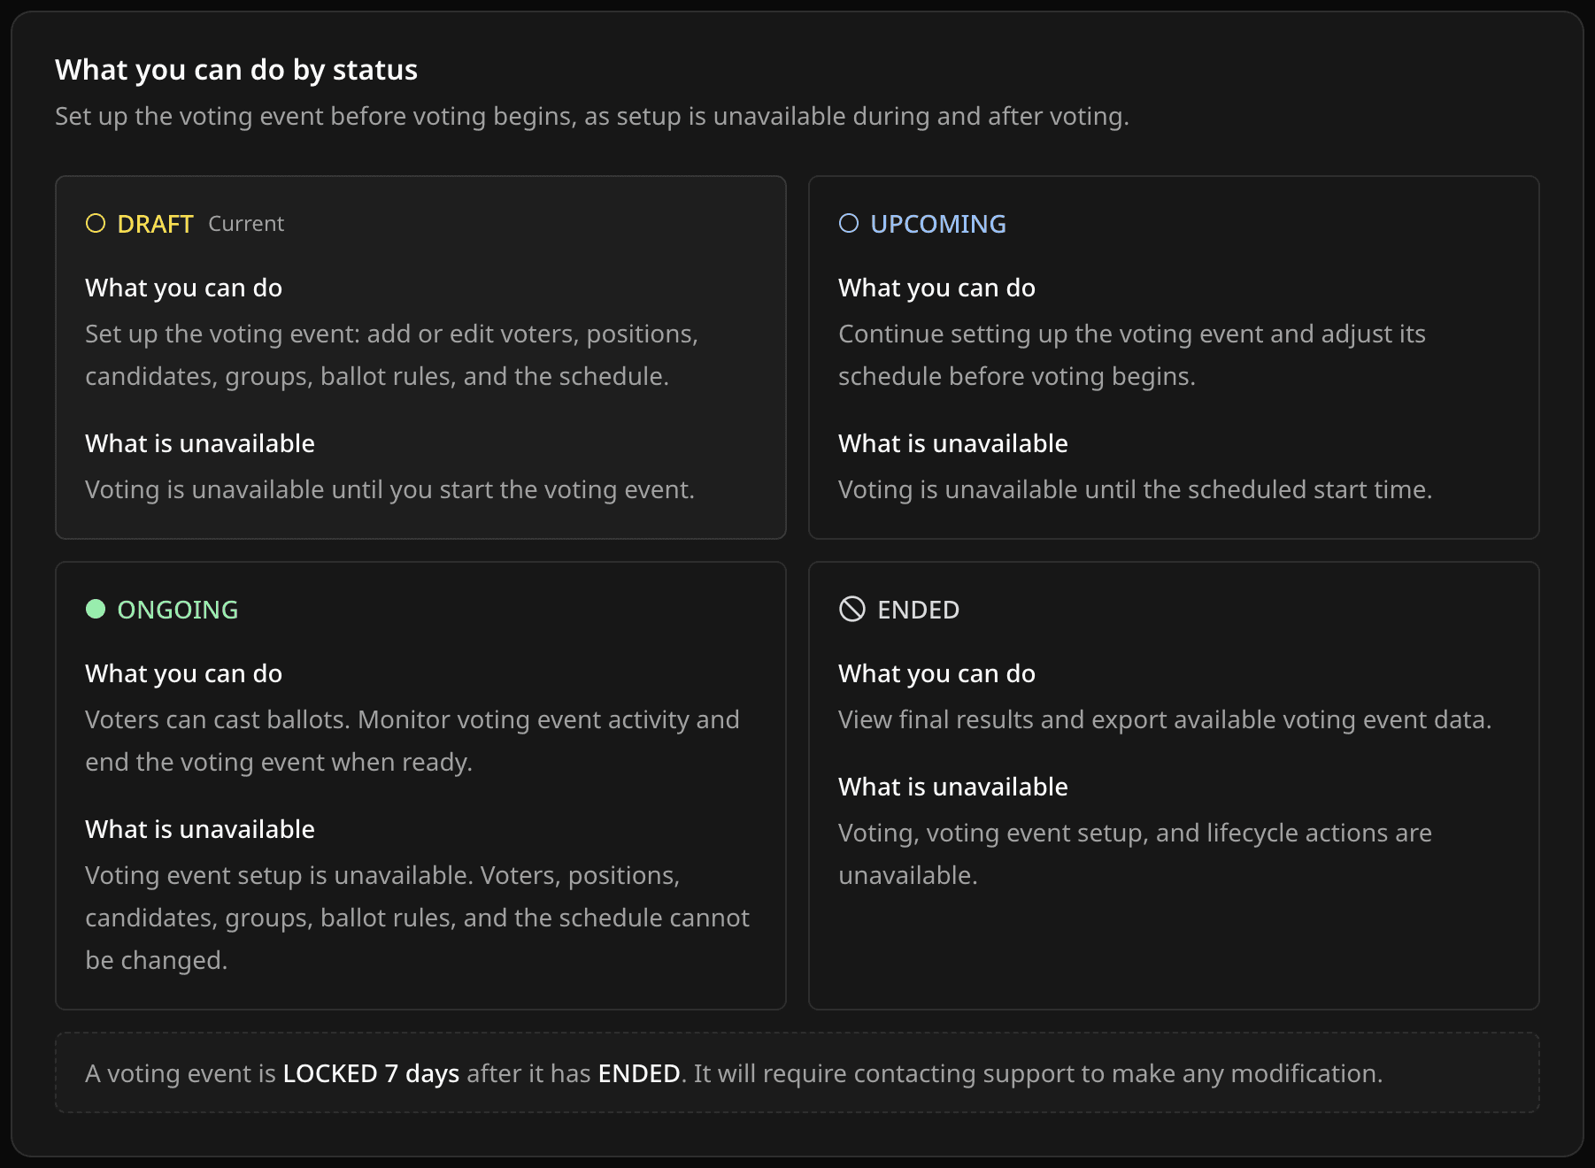Screen dimensions: 1595x1168
Task: Click the ENDED prohibited circle icon
Action: point(851,609)
